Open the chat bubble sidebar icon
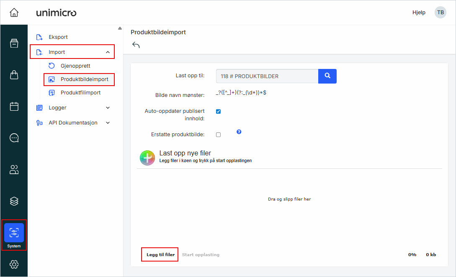The width and height of the screenshot is (456, 277). tap(14, 138)
